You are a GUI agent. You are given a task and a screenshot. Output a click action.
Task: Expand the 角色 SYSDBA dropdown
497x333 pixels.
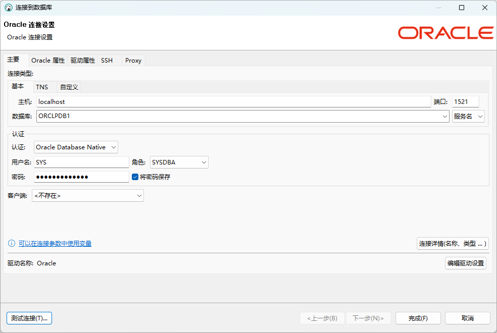pos(179,162)
